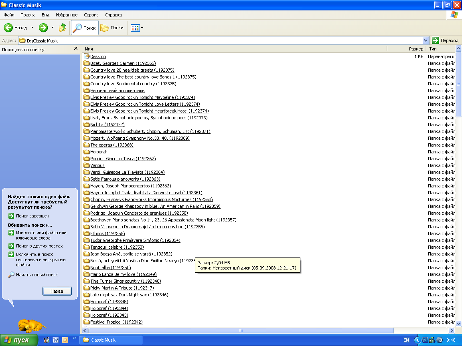Click the EN language indicator
The image size is (462, 346).
click(406, 340)
